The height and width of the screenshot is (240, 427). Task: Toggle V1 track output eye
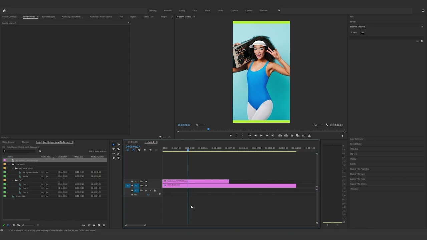coord(146,186)
